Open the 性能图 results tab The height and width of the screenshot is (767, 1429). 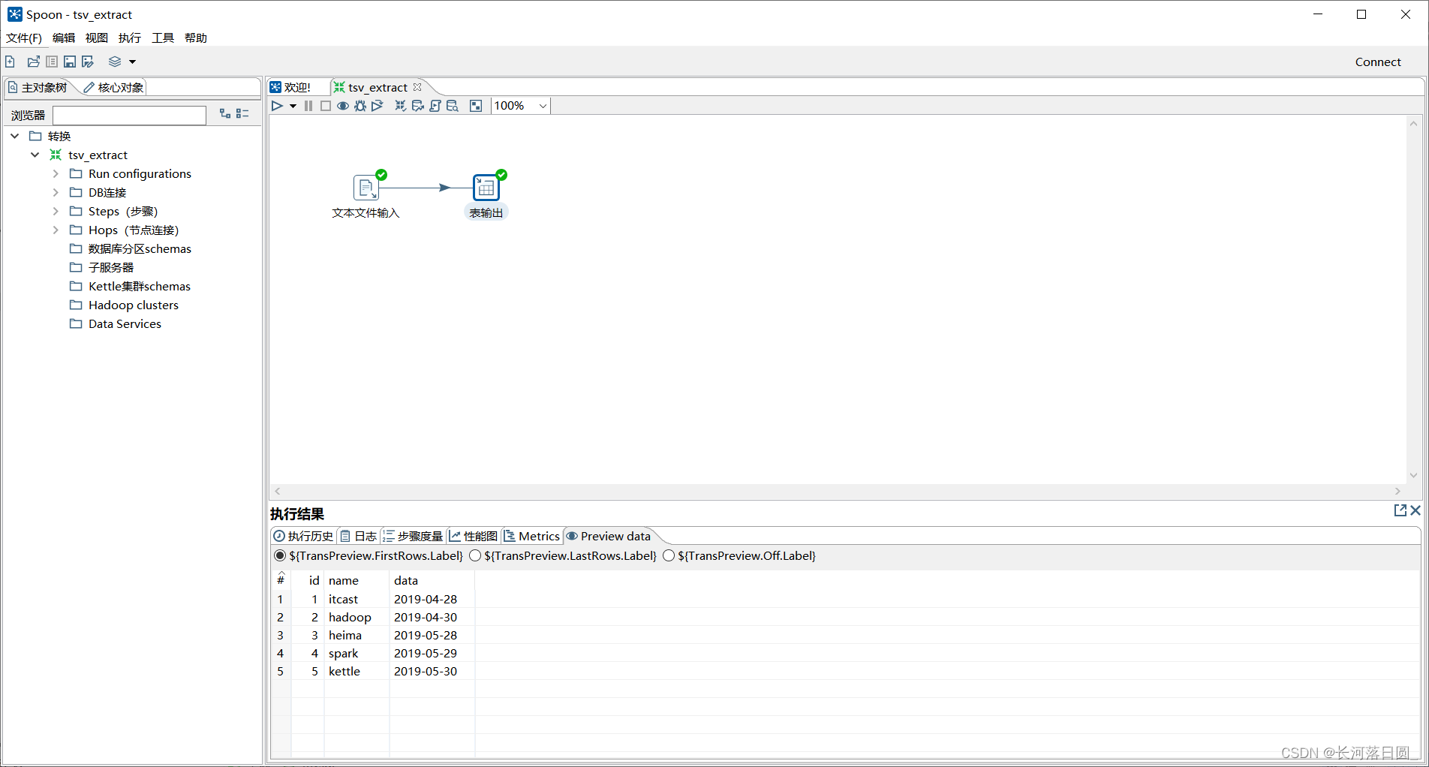point(474,536)
